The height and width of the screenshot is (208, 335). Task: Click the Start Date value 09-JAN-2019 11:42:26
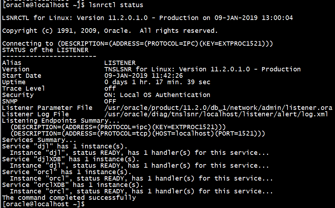(144, 76)
